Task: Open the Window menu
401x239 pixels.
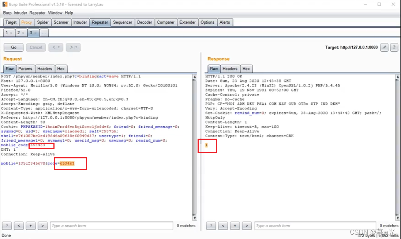Action: pyautogui.click(x=55, y=13)
